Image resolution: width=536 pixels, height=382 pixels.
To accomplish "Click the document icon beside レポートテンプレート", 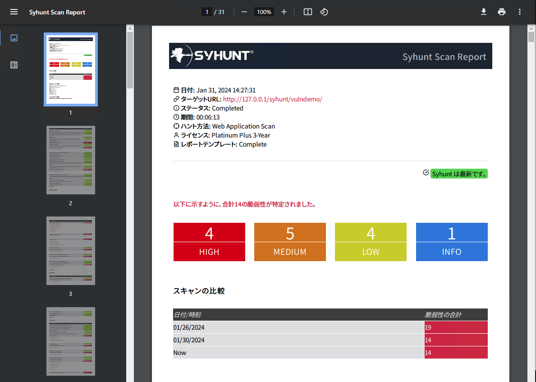I will pos(176,144).
